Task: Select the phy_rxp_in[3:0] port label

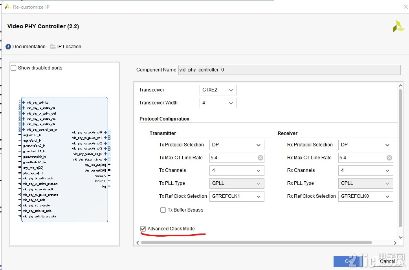Action: 33,173
